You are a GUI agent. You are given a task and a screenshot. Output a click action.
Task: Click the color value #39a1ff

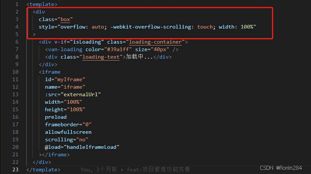tap(118, 50)
